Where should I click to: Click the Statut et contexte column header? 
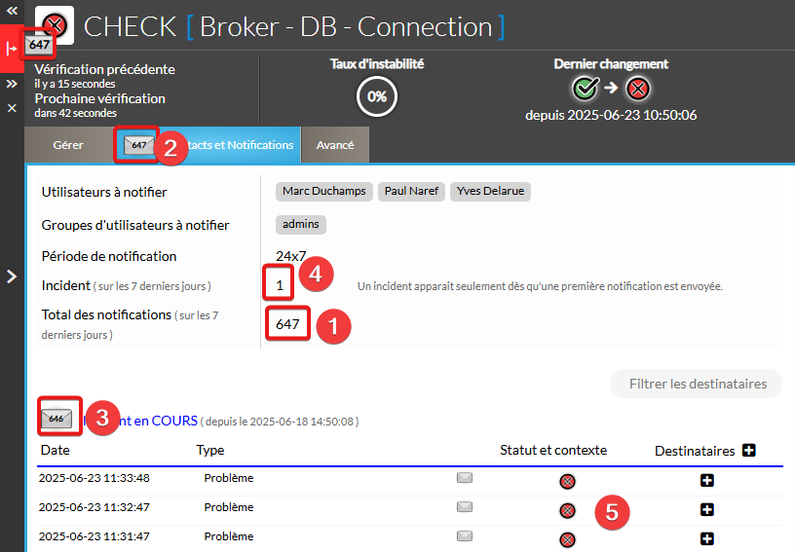pyautogui.click(x=553, y=450)
